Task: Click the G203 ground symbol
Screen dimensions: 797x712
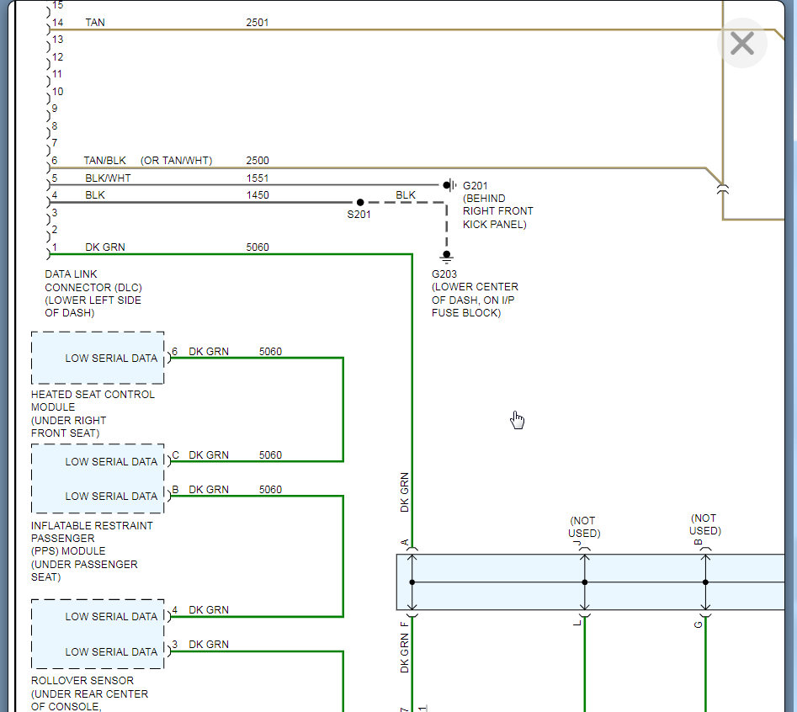Action: coord(446,256)
